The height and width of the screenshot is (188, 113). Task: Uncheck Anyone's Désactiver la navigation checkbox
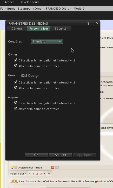click(x=16, y=103)
